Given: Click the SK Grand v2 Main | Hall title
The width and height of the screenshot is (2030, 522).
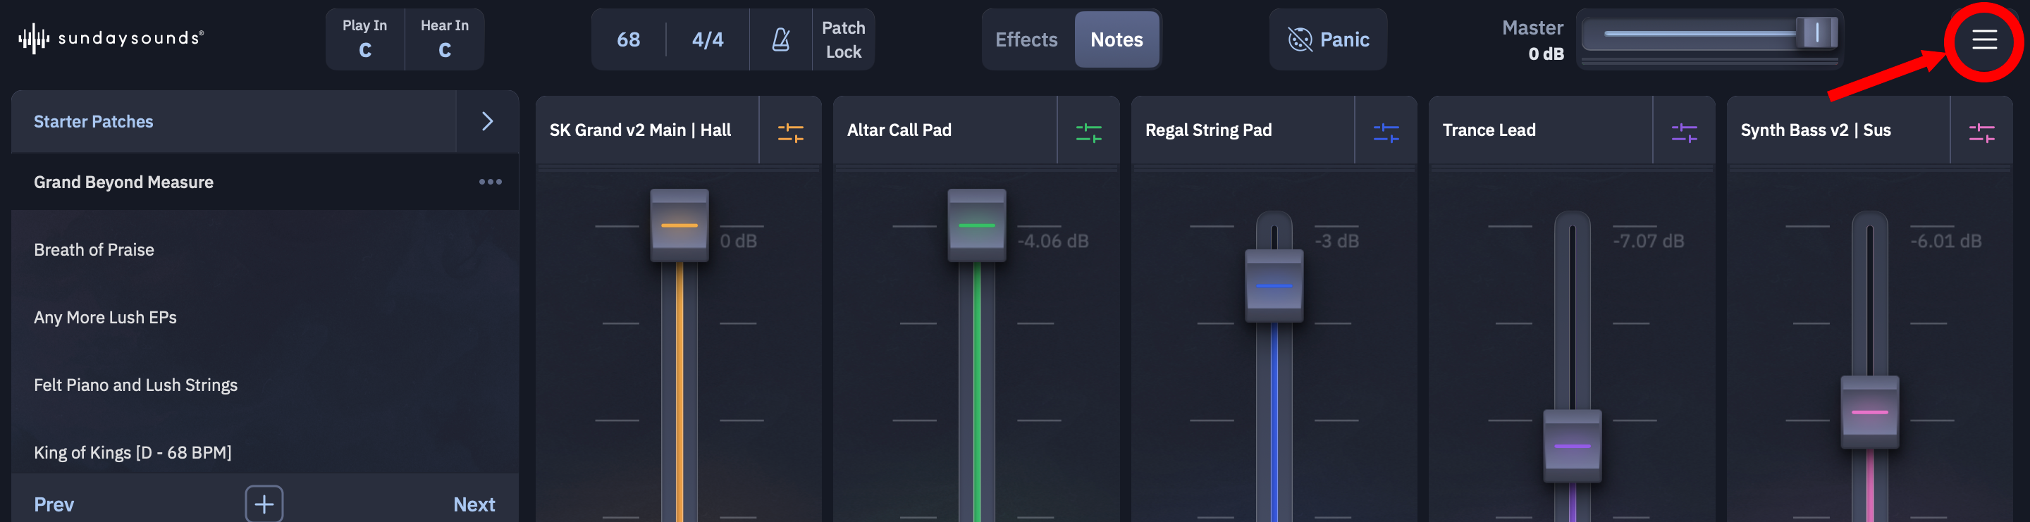Looking at the screenshot, I should pyautogui.click(x=640, y=130).
